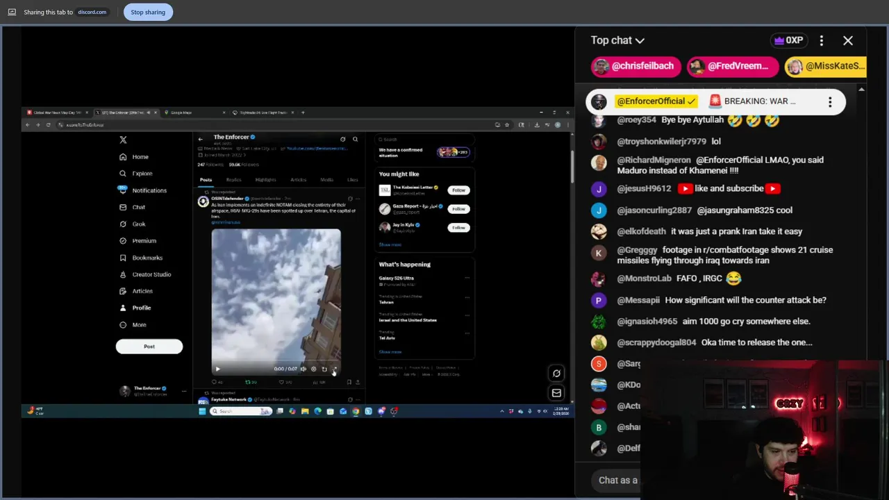
Task: Play the OSINTdefender video
Action: click(217, 369)
